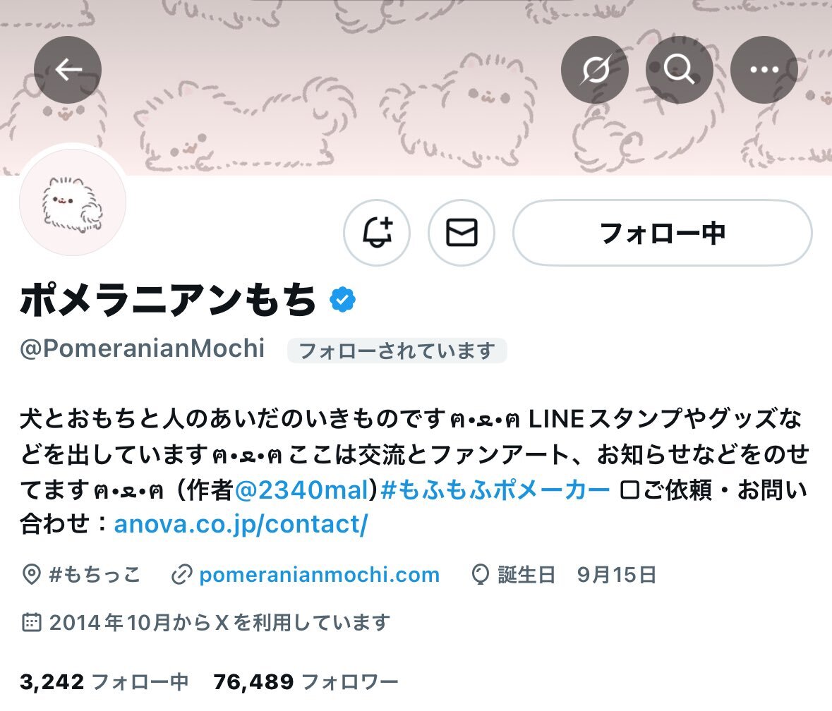The image size is (832, 711).
Task: Open the Pomeranian profile avatar
Action: click(x=73, y=202)
